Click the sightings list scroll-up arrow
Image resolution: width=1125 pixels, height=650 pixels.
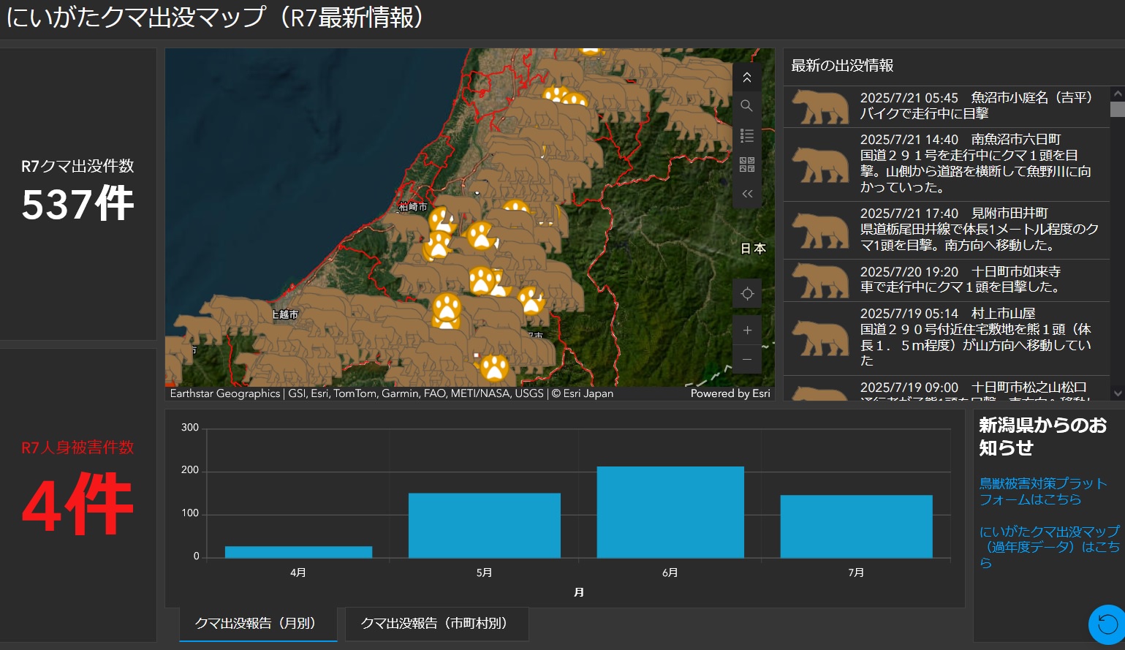coord(1117,94)
